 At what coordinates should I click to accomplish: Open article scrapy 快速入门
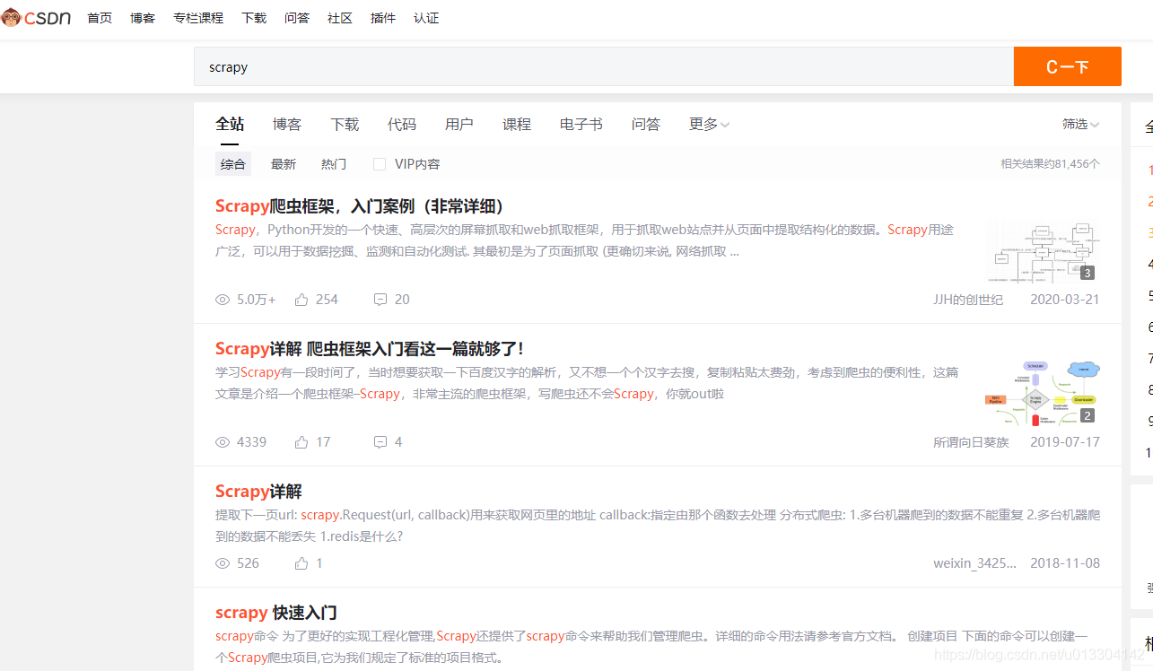[x=276, y=613]
